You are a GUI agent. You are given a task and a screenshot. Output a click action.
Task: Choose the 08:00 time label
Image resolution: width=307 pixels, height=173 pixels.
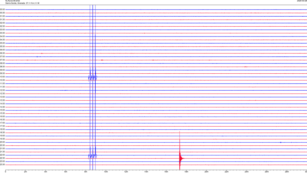3,63
